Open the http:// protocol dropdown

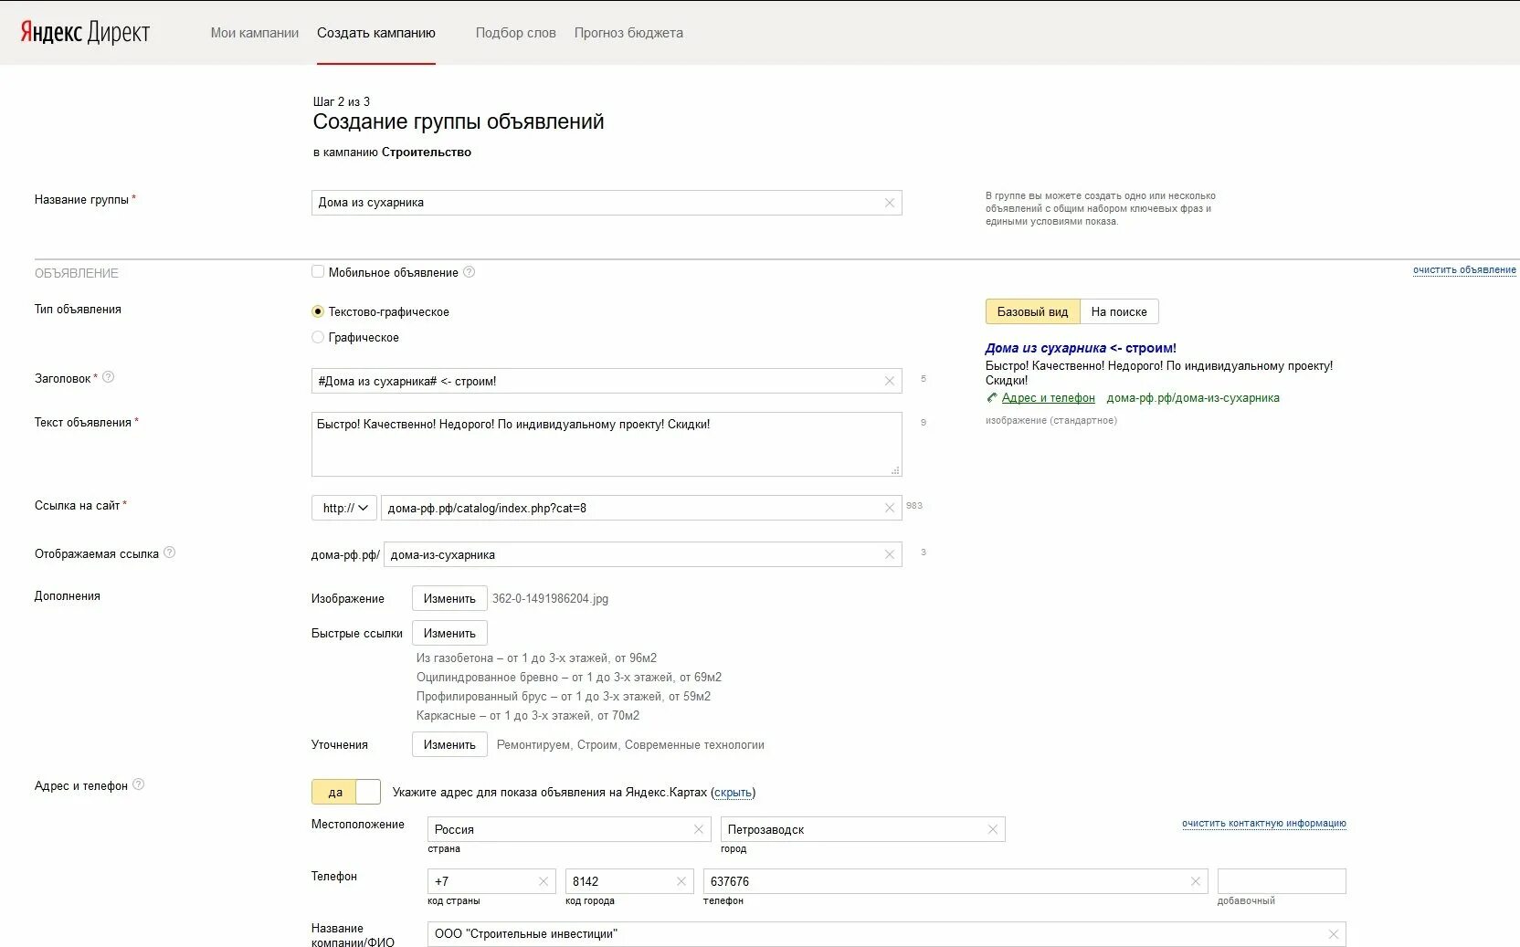pyautogui.click(x=344, y=508)
